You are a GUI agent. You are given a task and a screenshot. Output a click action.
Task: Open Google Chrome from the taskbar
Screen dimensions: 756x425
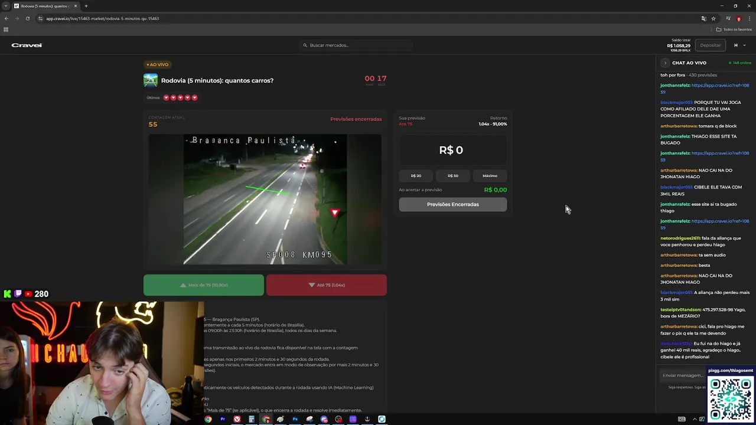[208, 419]
